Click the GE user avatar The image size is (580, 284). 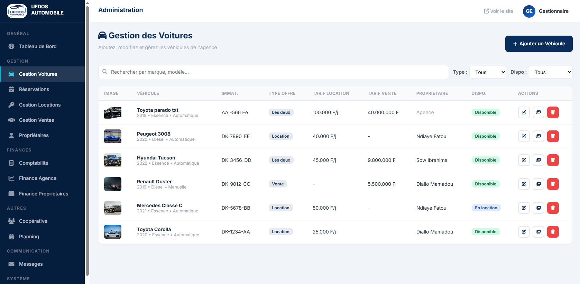529,11
